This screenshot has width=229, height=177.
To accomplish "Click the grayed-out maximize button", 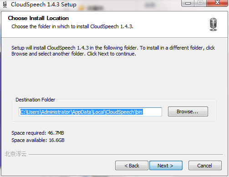I will tap(200, 3).
